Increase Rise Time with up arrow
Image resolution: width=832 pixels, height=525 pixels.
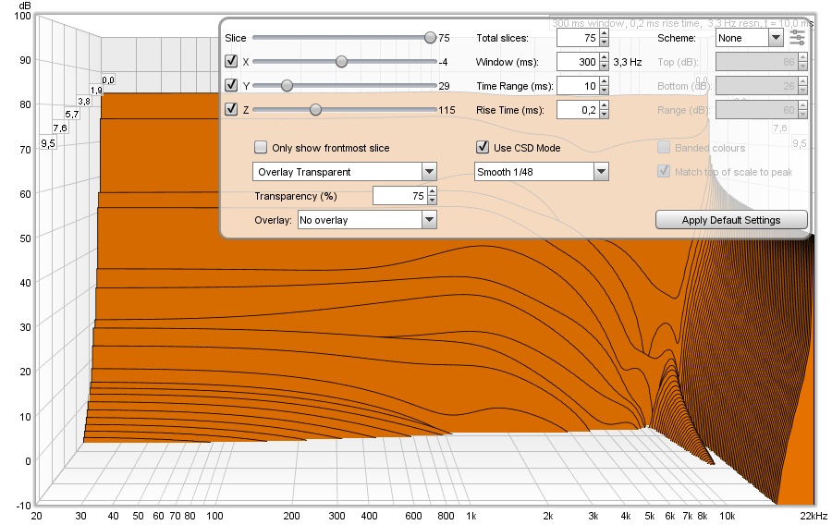pos(604,105)
